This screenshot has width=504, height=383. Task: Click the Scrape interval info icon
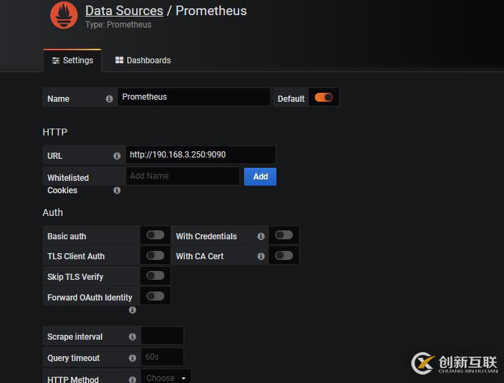pyautogui.click(x=132, y=337)
